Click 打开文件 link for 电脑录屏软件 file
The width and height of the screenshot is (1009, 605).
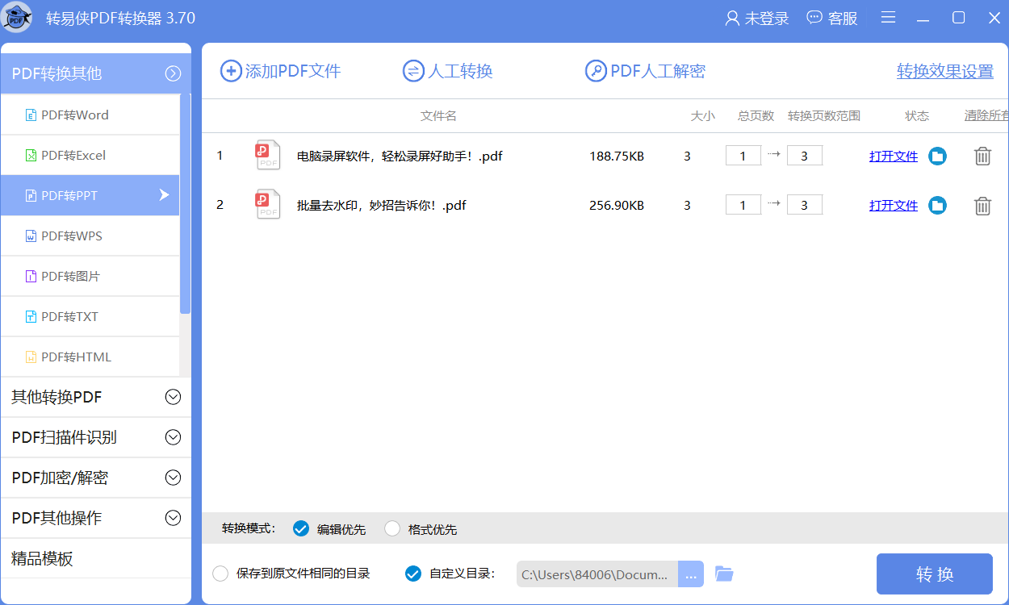(x=894, y=156)
